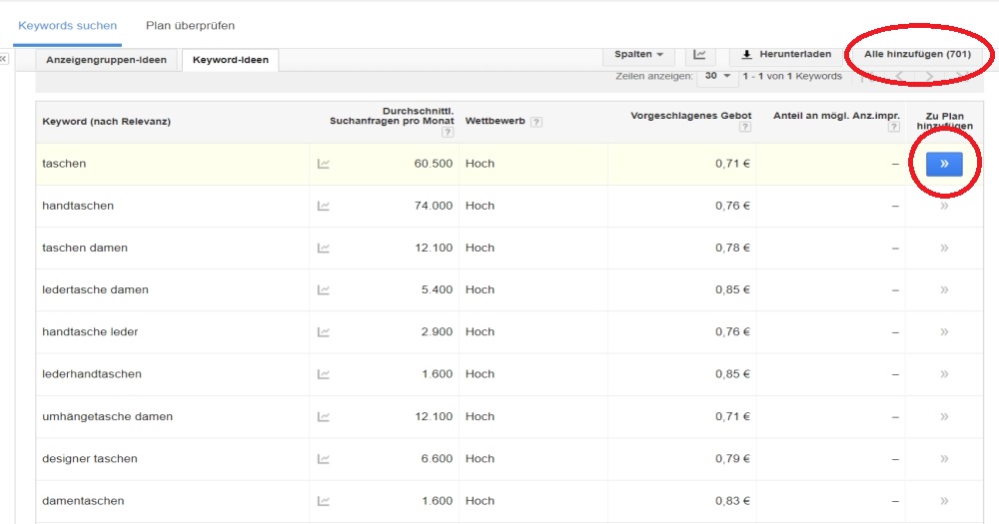Collapse the left sidebar panel arrow
Viewport: 999px width, 524px height.
[x=4, y=59]
